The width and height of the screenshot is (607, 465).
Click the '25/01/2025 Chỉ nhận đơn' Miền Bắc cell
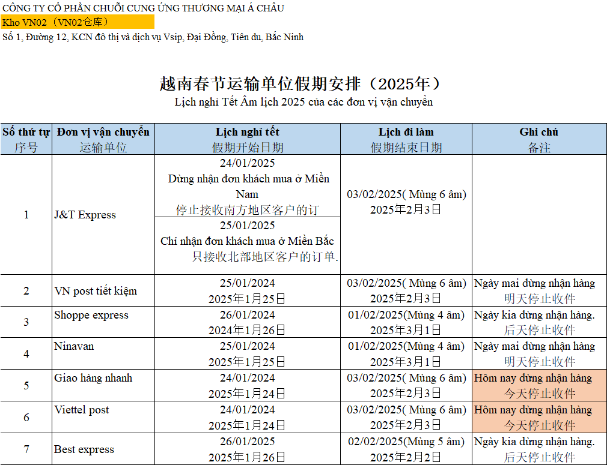(248, 246)
